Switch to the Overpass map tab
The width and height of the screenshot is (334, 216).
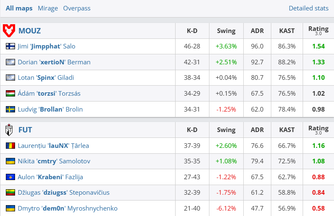76,8
